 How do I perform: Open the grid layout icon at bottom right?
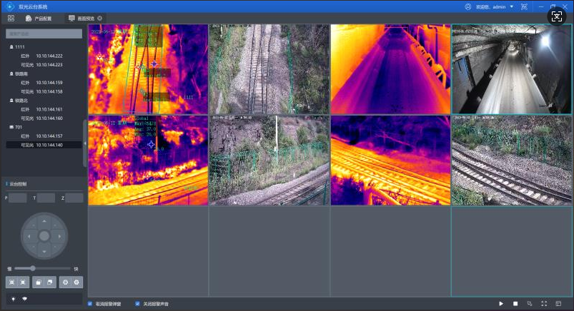tap(558, 304)
